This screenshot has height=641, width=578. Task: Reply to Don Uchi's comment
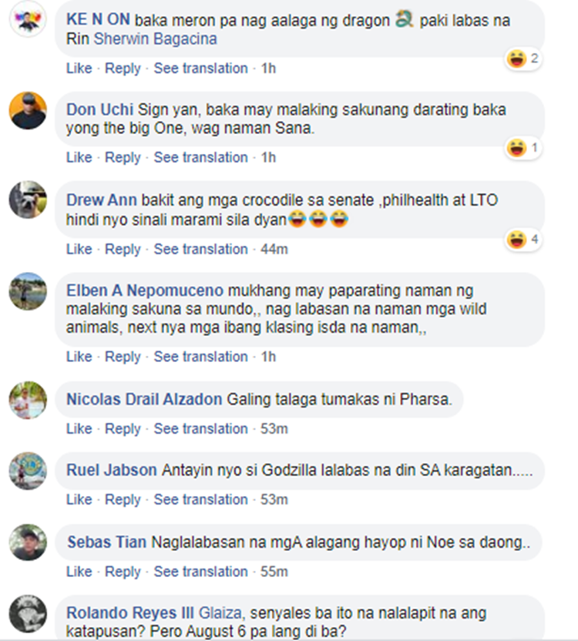123,157
